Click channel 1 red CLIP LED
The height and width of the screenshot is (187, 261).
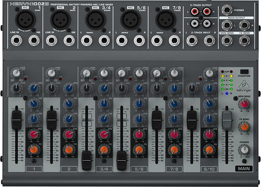click(25, 79)
